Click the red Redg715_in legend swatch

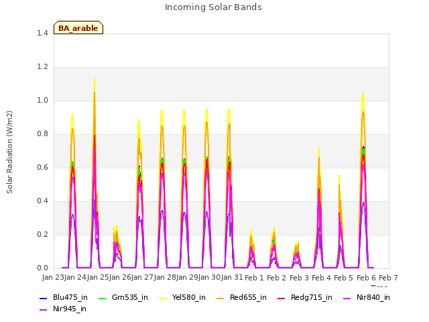coord(281,298)
